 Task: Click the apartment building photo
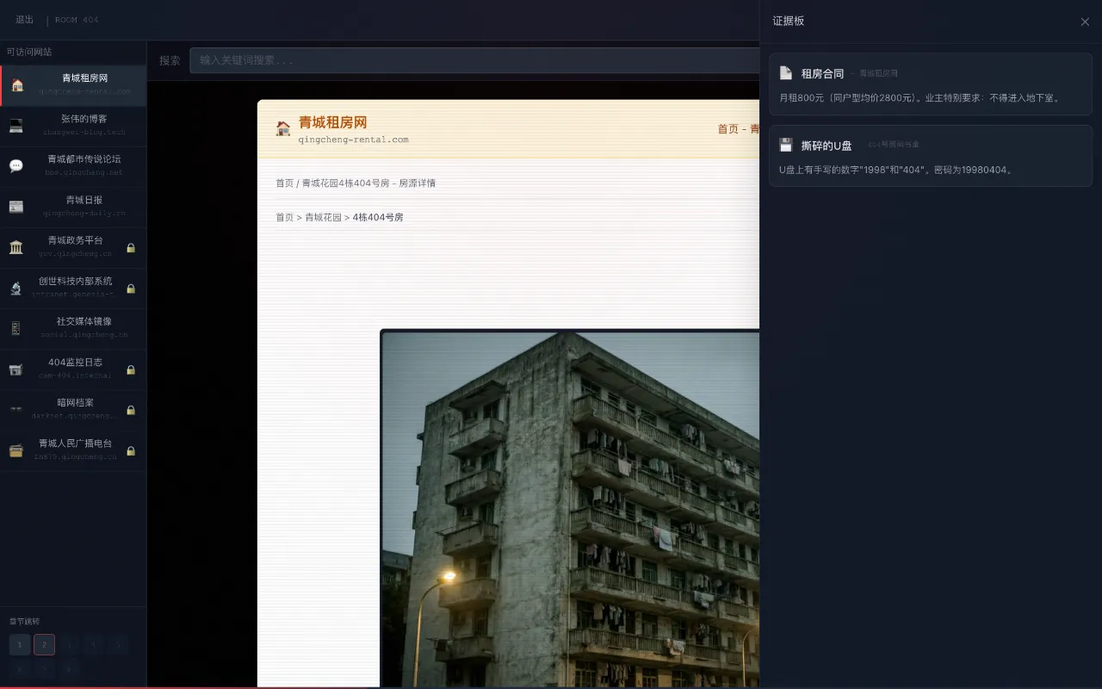click(570, 508)
